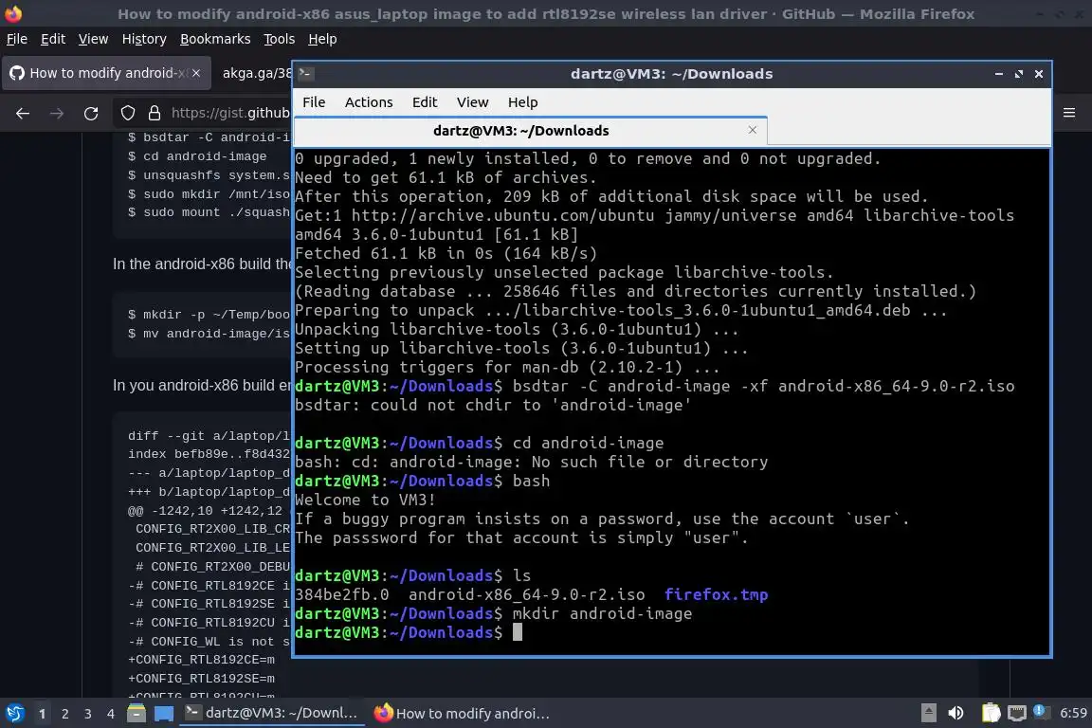1092x728 pixels.
Task: Click the 6:59 clock in the panel
Action: point(1072,713)
